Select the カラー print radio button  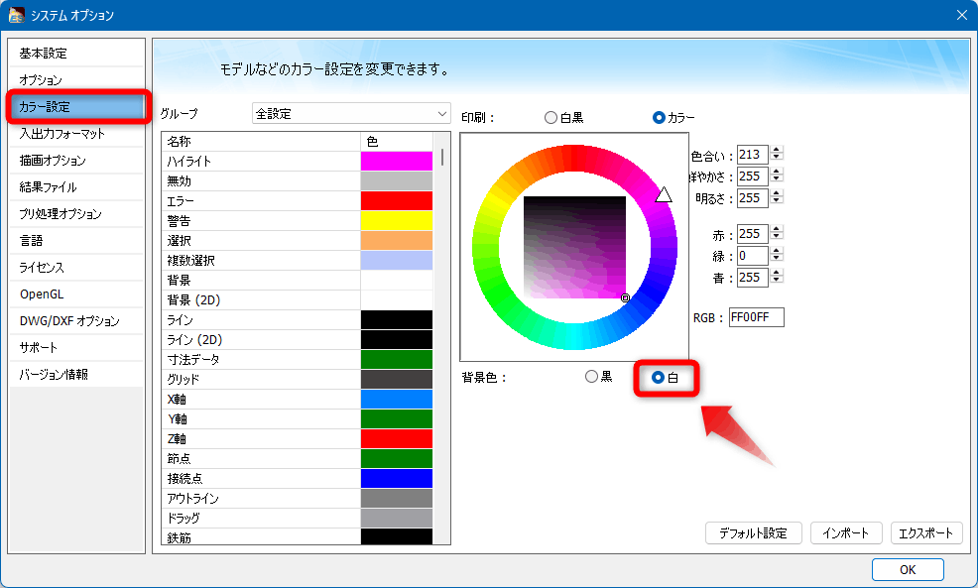click(673, 117)
